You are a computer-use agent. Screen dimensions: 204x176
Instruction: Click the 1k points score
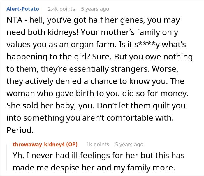(98, 145)
